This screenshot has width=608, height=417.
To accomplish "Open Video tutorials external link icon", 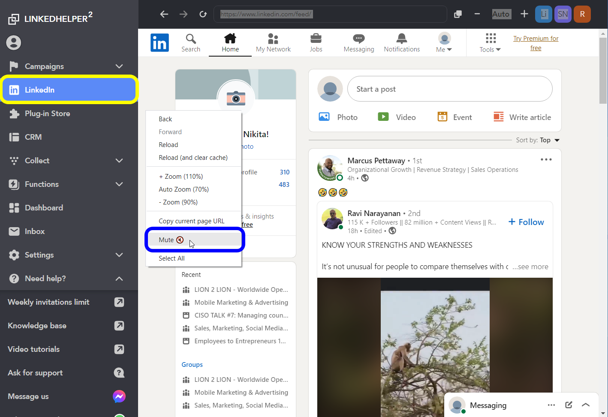I will pos(119,349).
